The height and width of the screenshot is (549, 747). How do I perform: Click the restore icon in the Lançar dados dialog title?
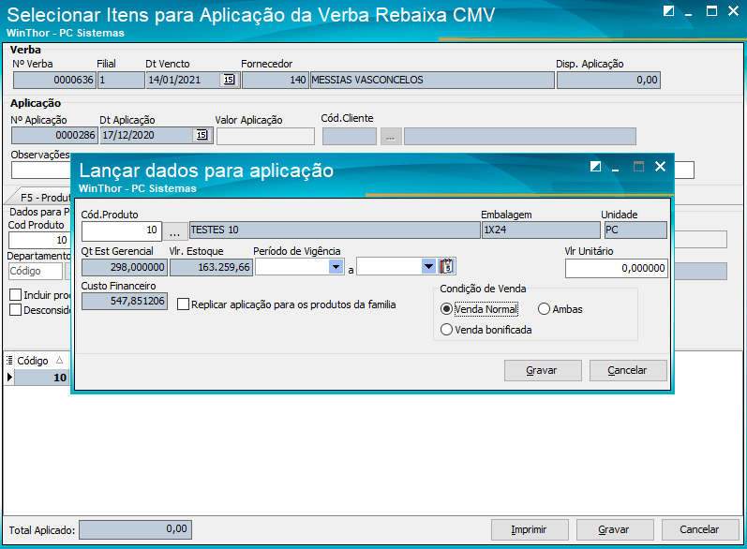point(595,166)
